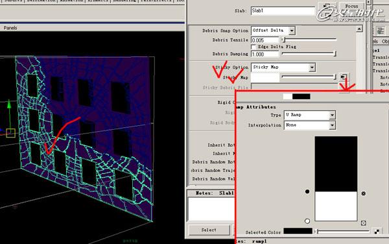Screen dimensions: 389x244
Task: Click the Focus button
Action: [351, 6]
